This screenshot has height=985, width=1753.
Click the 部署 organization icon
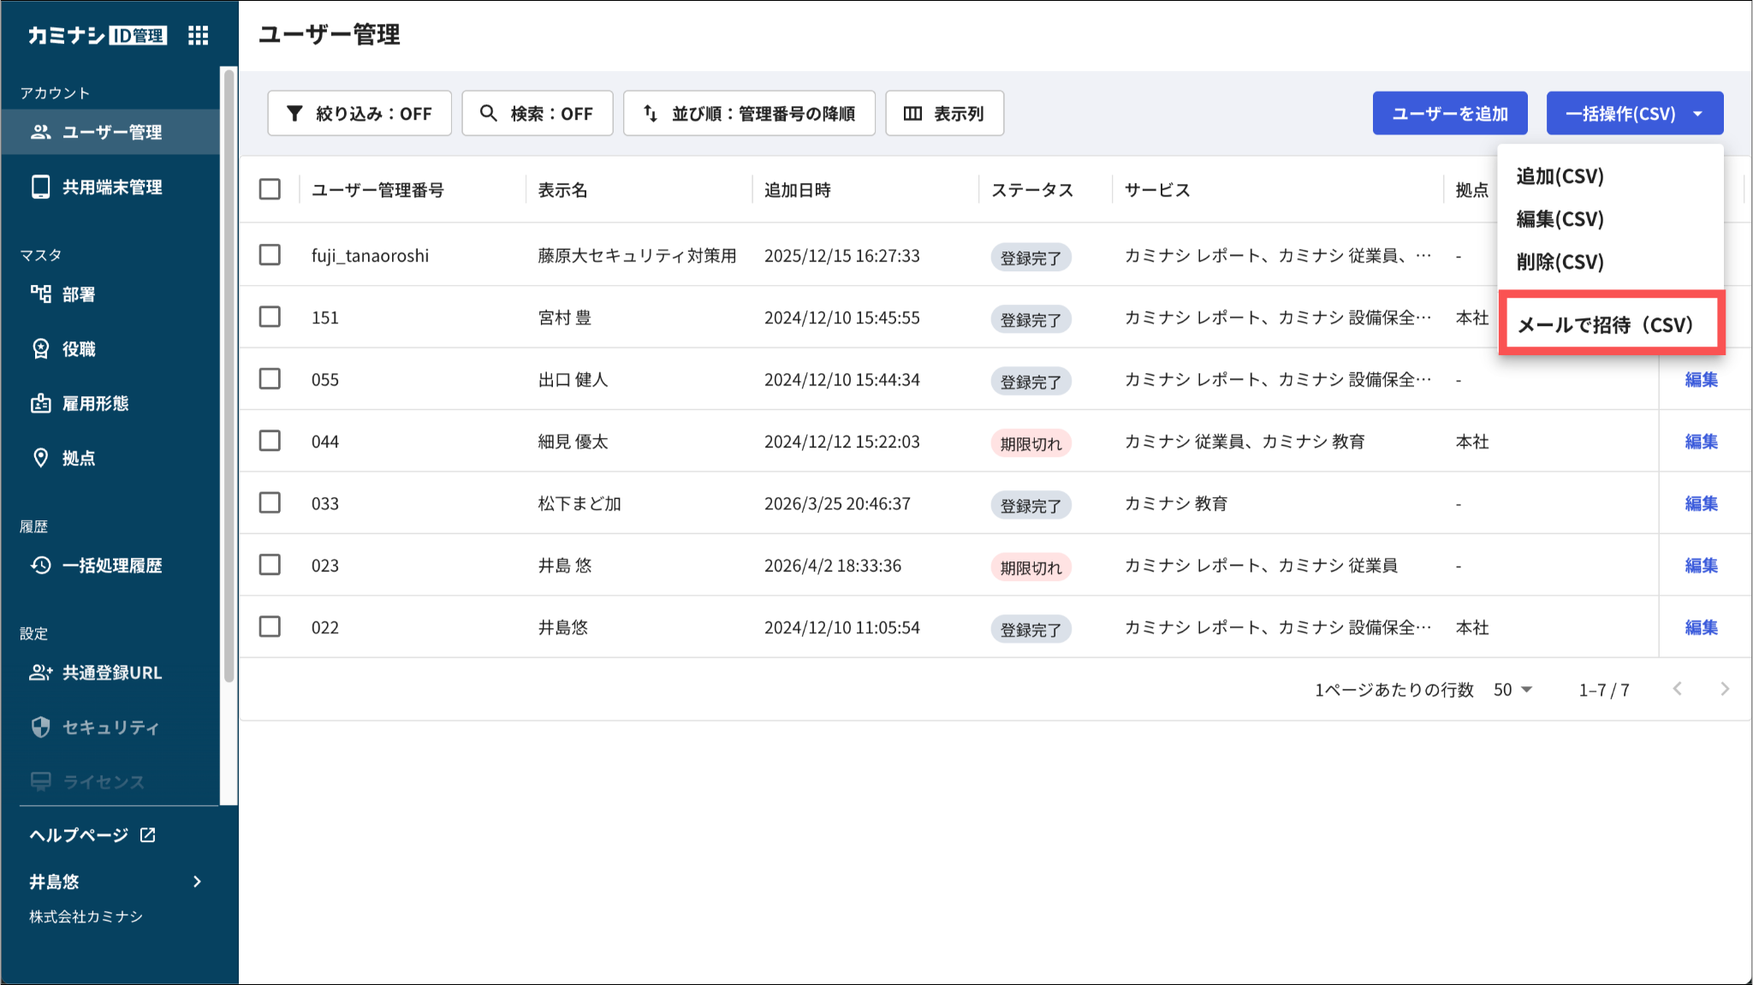(x=40, y=294)
